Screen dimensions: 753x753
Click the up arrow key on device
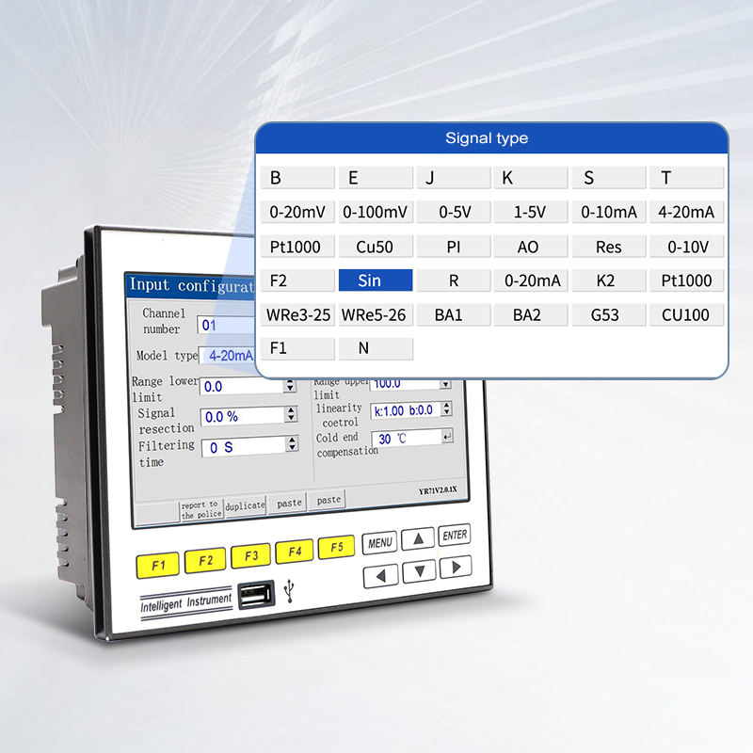[x=418, y=538]
